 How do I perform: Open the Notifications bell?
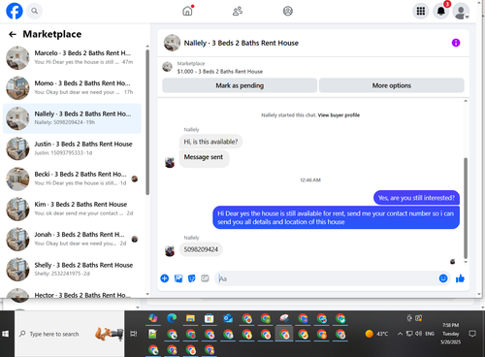[x=441, y=11]
